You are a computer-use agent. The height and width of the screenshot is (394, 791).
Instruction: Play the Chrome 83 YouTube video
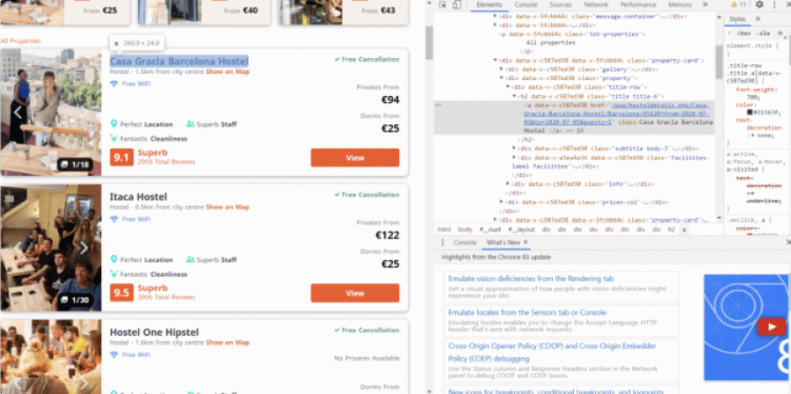(x=772, y=327)
